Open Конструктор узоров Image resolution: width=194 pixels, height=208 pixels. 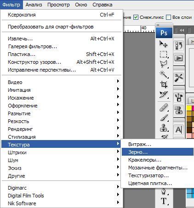[x=62, y=62]
